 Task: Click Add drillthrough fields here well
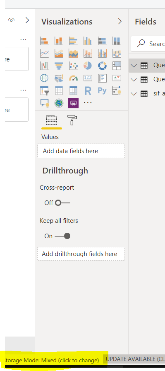click(81, 254)
